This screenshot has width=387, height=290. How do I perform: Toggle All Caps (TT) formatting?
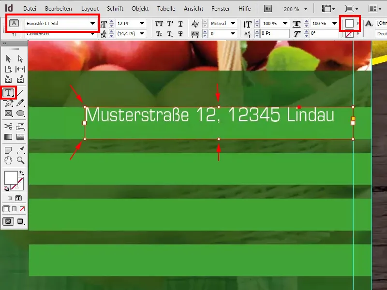[159, 24]
